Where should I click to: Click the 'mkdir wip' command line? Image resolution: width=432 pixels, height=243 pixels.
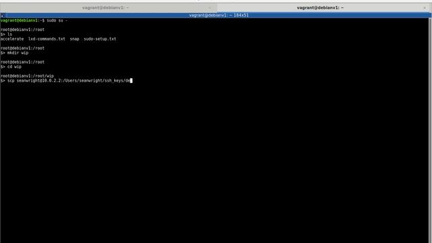click(15, 53)
